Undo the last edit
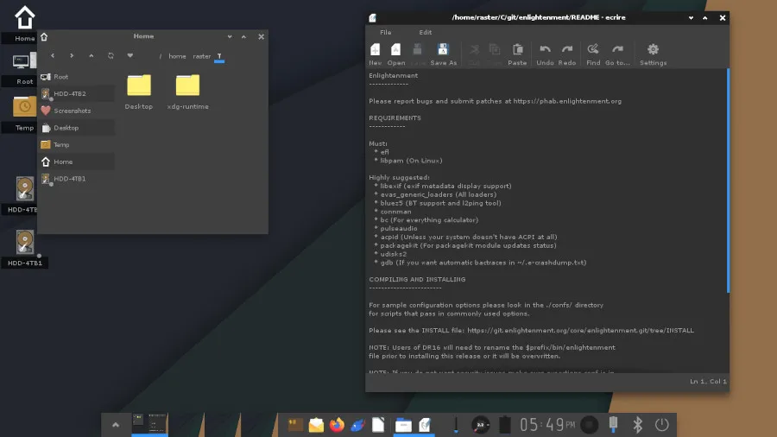The image size is (777, 437). click(545, 51)
